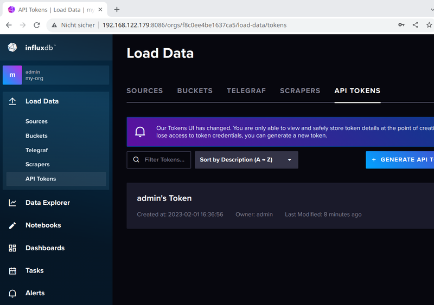
Task: Go to Notebooks
Action: (43, 225)
